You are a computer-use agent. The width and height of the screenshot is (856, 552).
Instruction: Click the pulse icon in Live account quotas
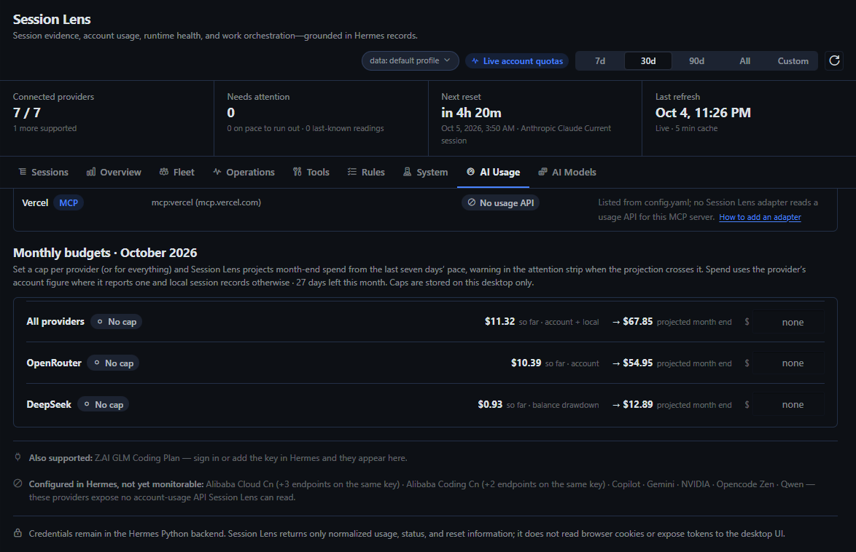pyautogui.click(x=475, y=61)
